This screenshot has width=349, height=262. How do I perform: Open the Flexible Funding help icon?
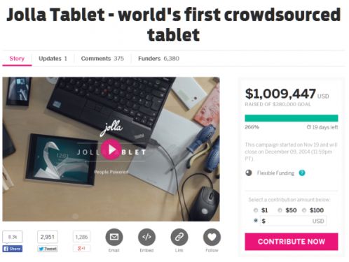(x=302, y=173)
